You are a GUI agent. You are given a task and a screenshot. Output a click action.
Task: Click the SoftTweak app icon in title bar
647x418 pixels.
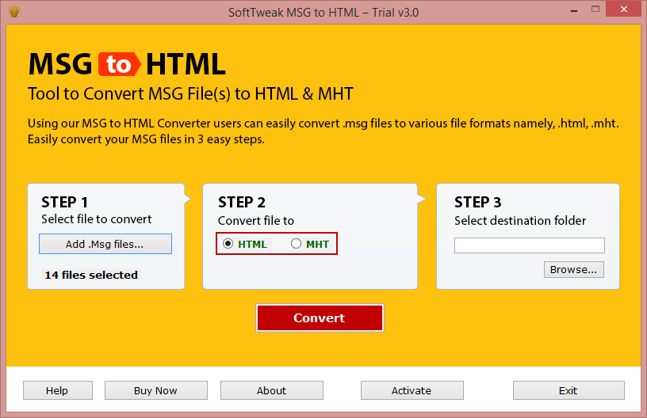(x=14, y=12)
